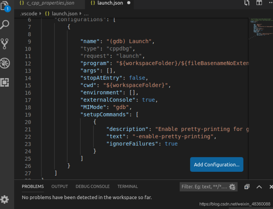Click the "program" key on line 12
Screen dimensions: 273x209
(x=95, y=63)
